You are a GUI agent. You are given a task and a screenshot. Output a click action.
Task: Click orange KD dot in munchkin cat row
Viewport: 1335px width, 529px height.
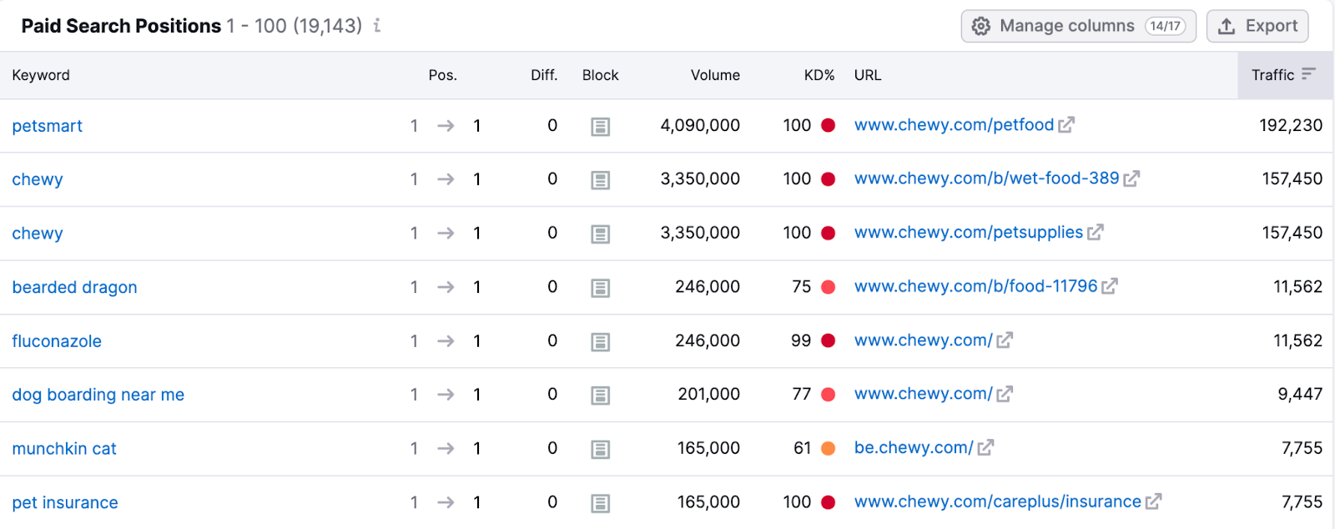coord(829,448)
